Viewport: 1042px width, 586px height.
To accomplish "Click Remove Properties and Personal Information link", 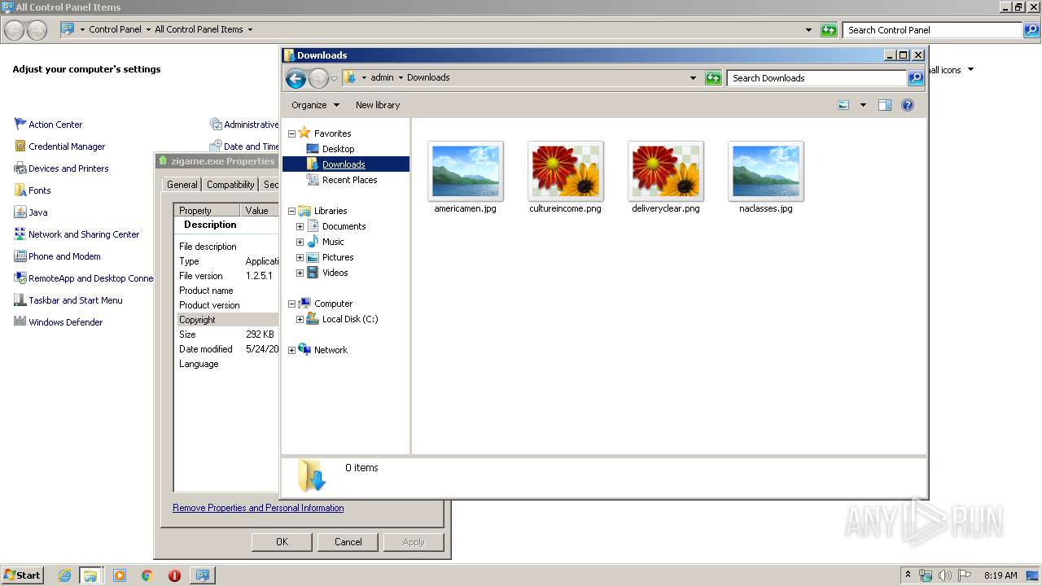I will (x=258, y=508).
